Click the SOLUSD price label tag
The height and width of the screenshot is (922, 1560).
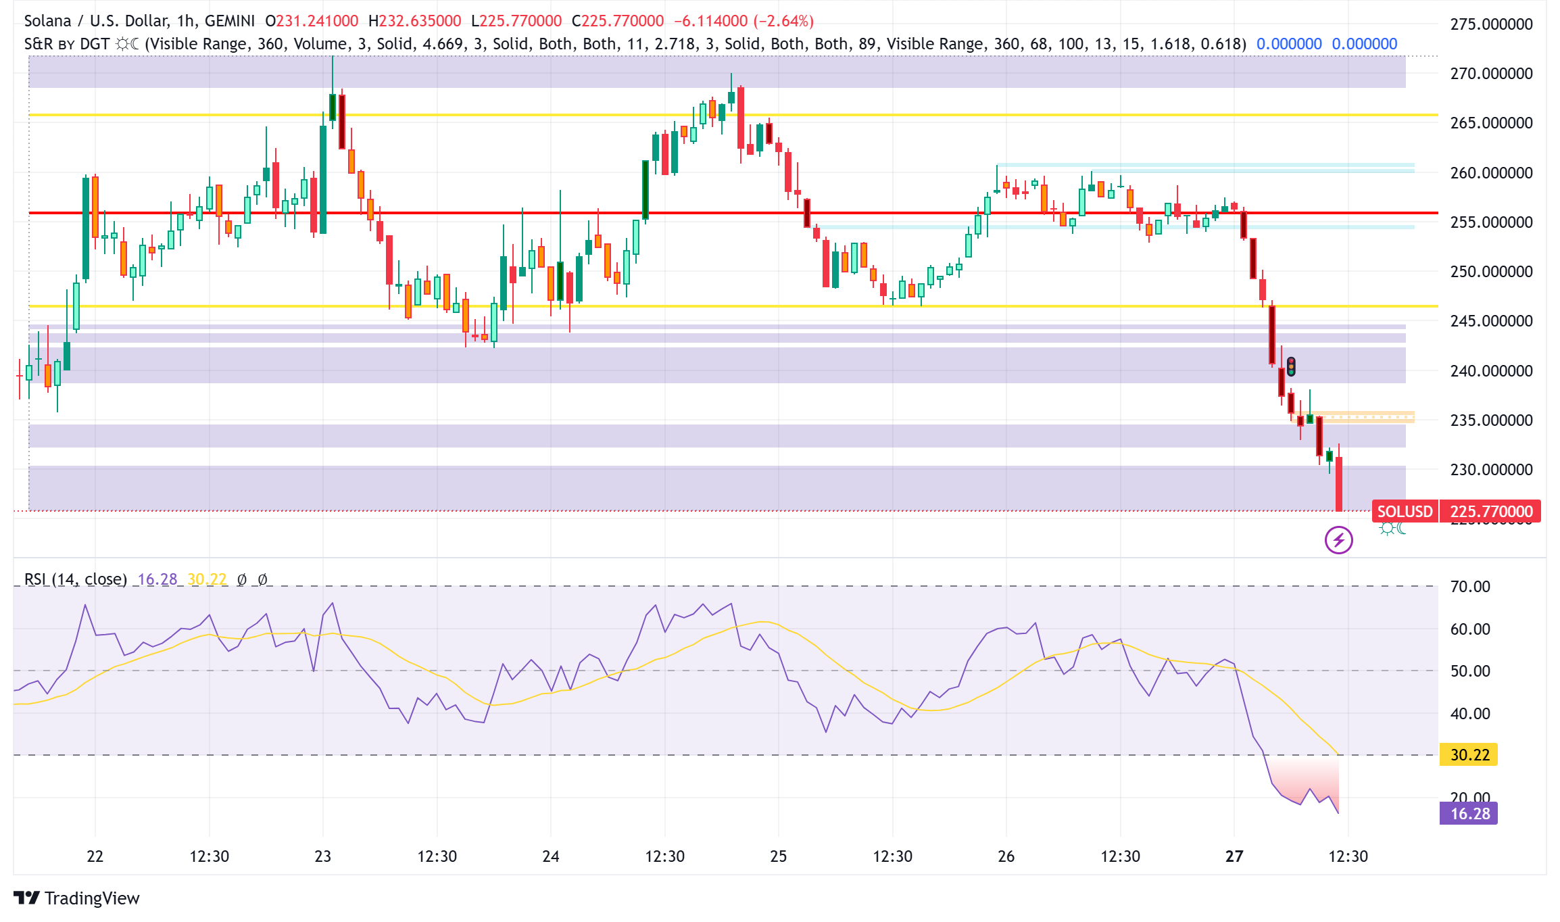pos(1405,512)
